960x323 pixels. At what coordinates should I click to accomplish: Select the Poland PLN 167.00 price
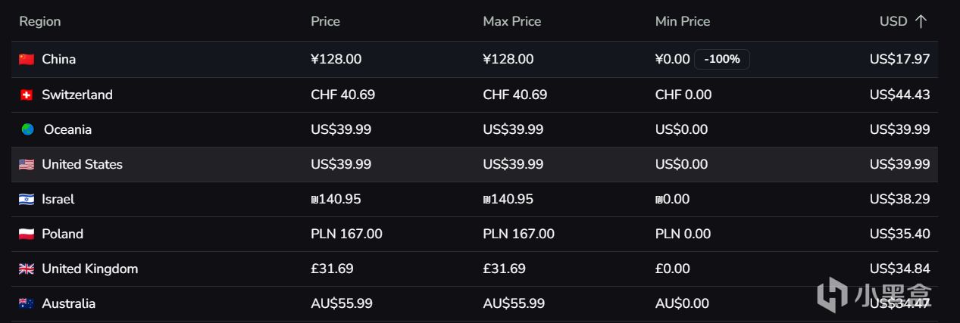(x=346, y=234)
